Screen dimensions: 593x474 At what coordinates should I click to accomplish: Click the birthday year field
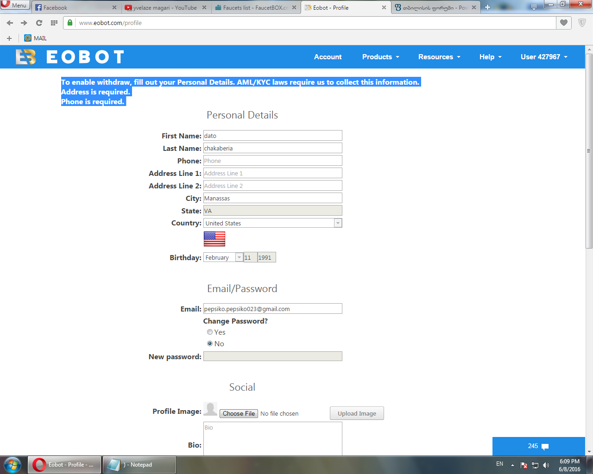[266, 257]
